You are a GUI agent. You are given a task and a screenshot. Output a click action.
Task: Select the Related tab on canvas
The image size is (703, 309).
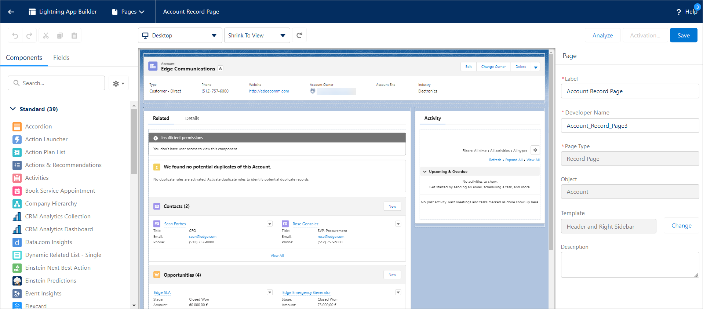click(161, 118)
